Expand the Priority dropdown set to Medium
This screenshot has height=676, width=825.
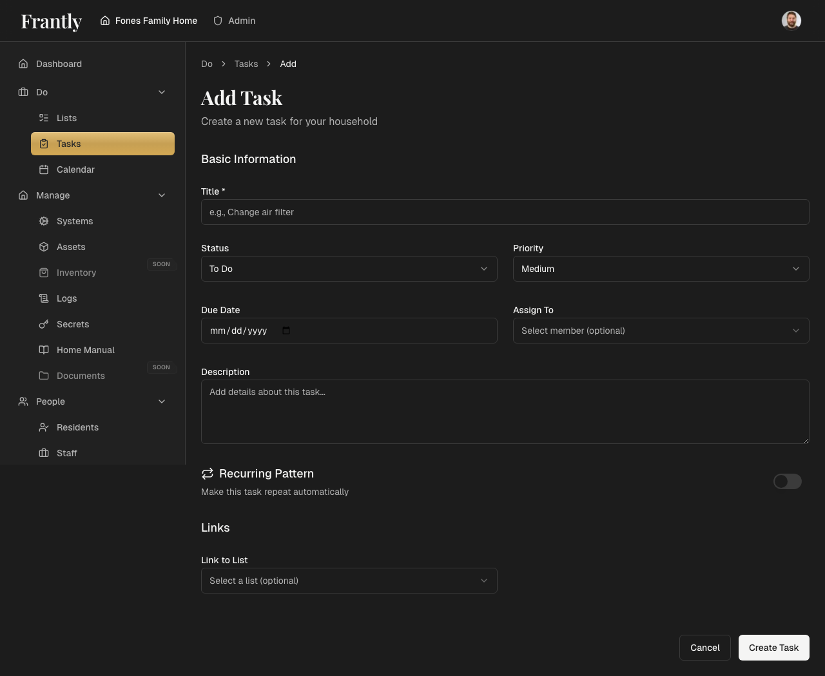(661, 269)
